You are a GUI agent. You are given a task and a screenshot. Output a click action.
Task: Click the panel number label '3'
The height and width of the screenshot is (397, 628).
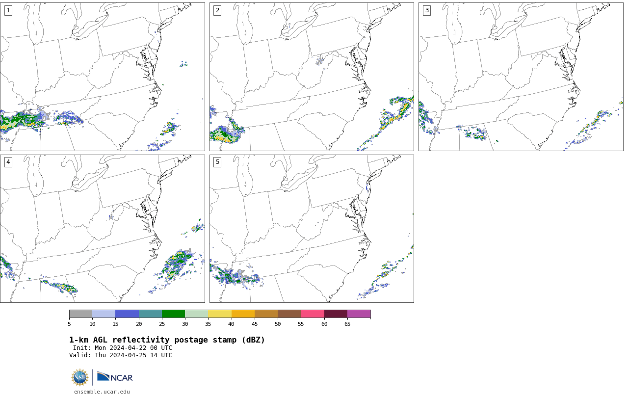pyautogui.click(x=427, y=10)
